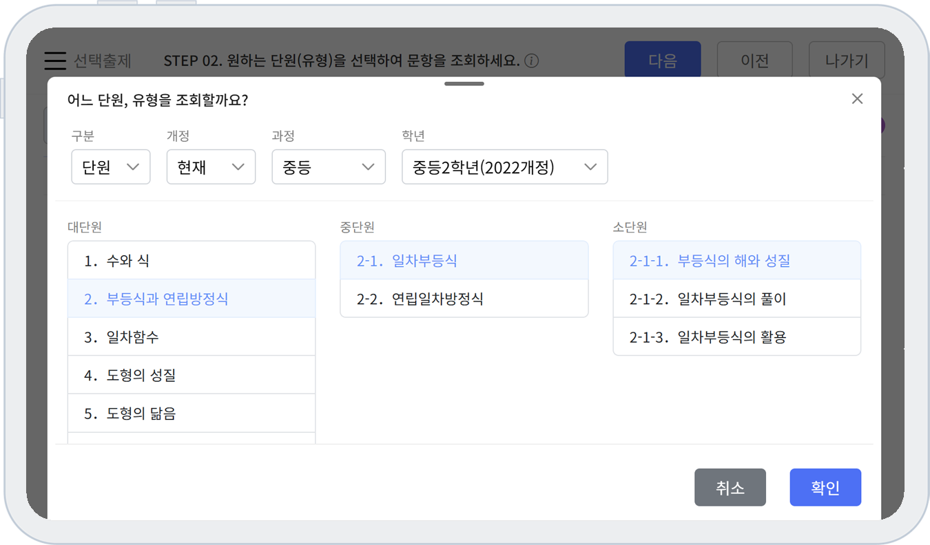Expand the 학년 dropdown 중등2학년(2022개정)
The width and height of the screenshot is (930, 545).
[504, 167]
